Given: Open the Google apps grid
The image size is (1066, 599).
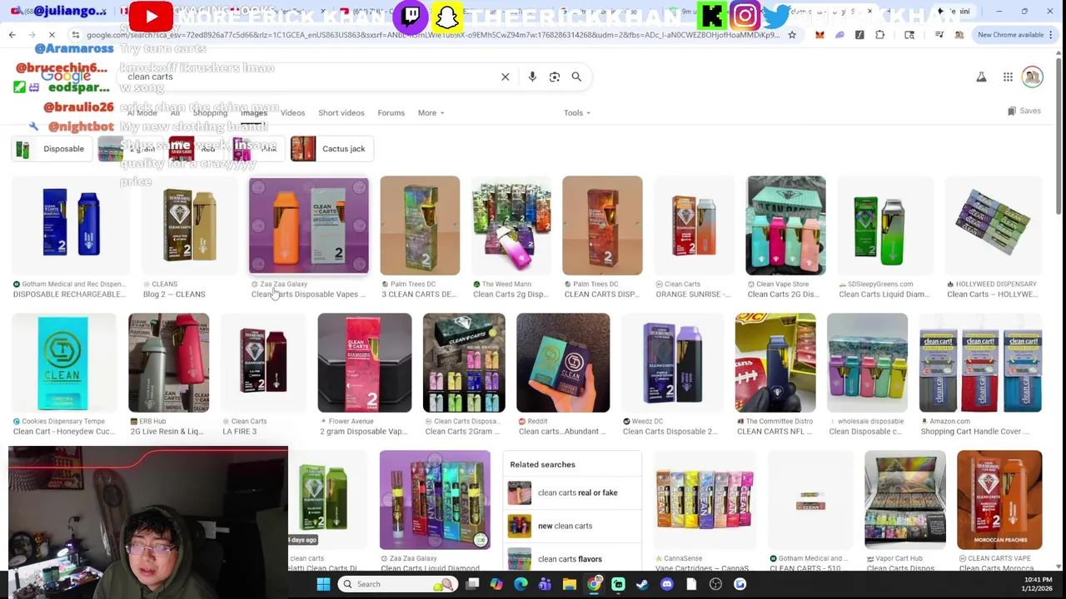Looking at the screenshot, I should point(1008,77).
